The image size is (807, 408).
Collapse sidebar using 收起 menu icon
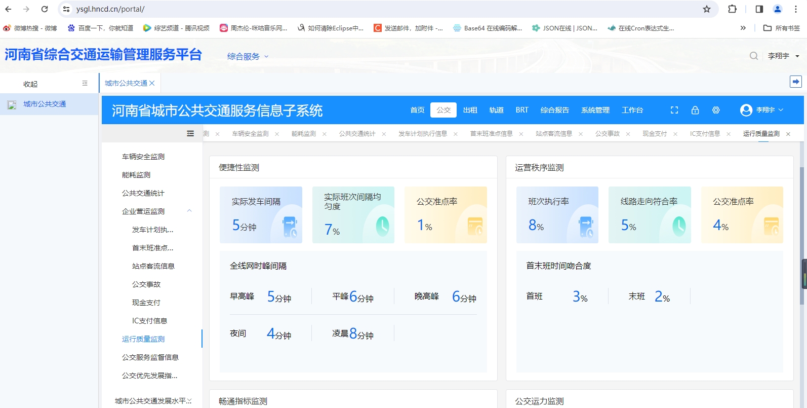[85, 83]
